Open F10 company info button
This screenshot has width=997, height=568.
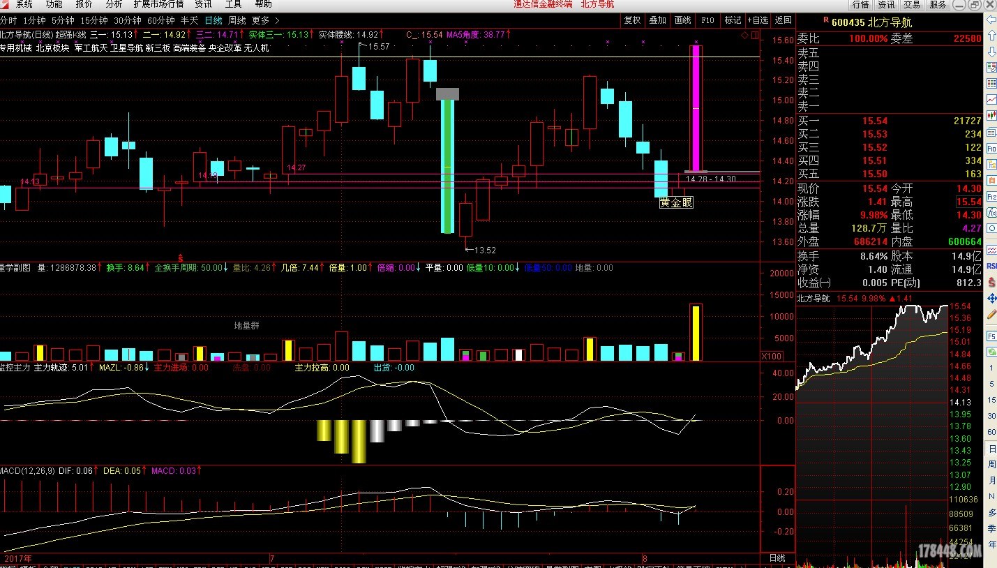click(707, 20)
